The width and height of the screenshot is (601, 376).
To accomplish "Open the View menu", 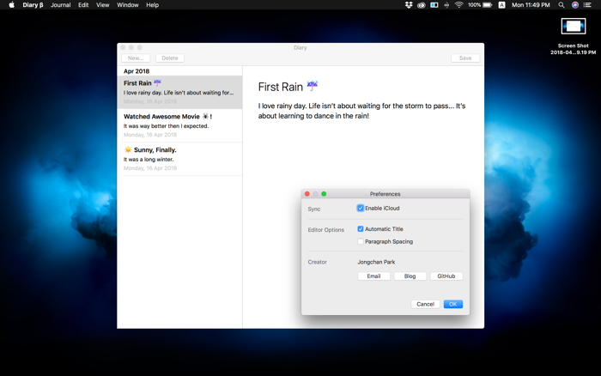I will pyautogui.click(x=102, y=5).
